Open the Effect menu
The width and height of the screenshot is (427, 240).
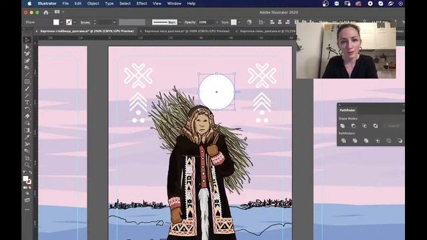pyautogui.click(x=141, y=3)
